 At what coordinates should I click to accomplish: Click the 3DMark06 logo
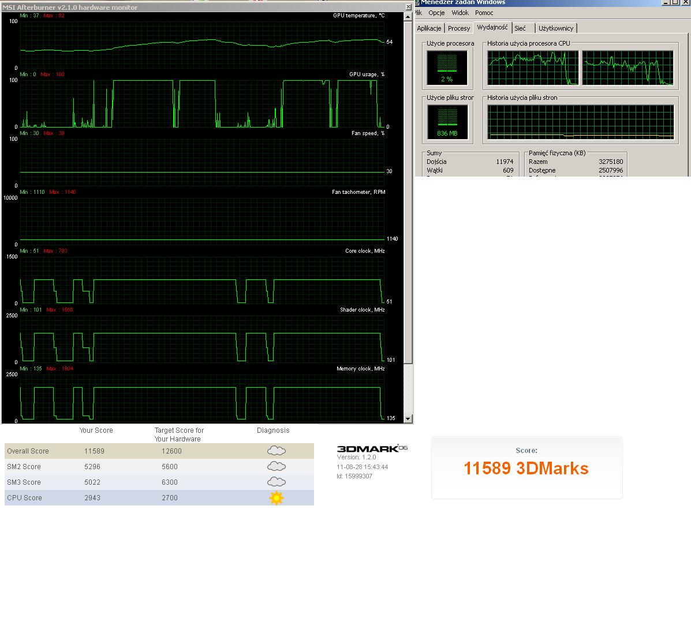372,448
